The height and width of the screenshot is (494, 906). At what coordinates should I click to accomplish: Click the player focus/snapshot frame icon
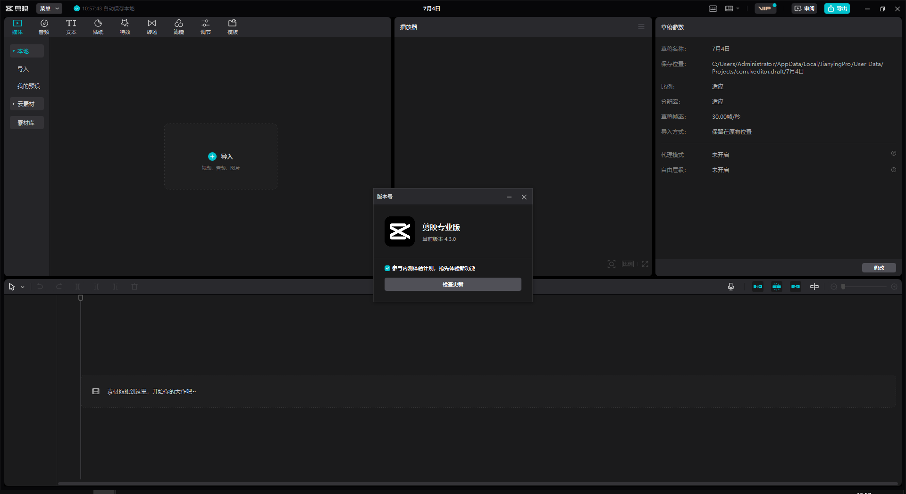(x=612, y=264)
